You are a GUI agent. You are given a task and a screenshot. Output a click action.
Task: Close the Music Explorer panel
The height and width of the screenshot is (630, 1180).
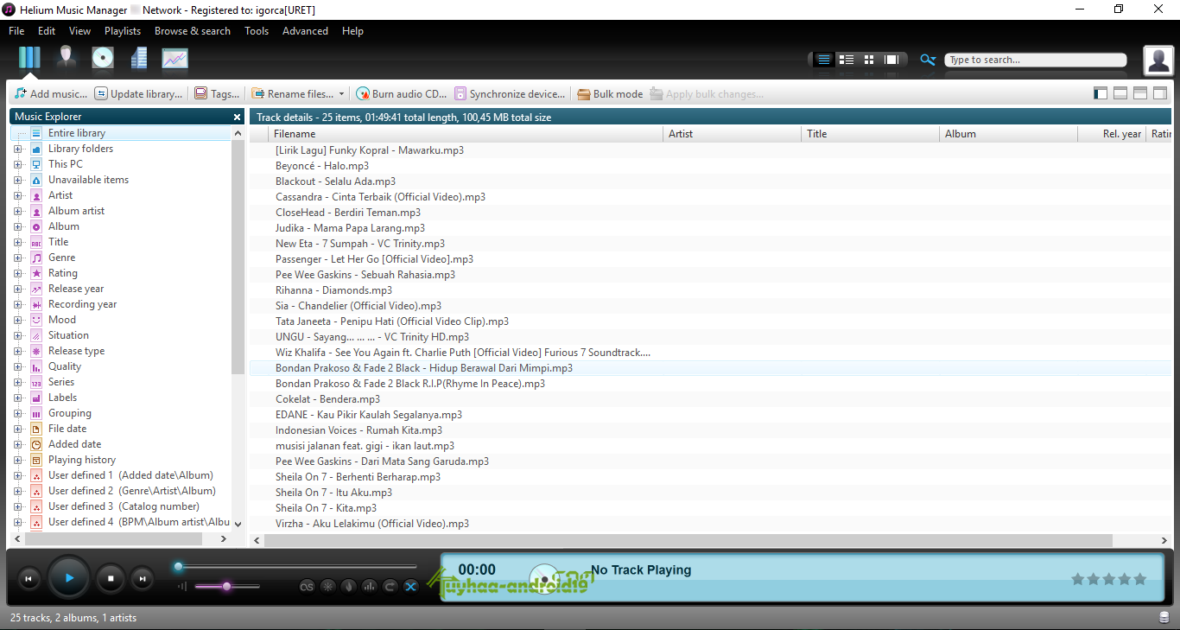[238, 117]
